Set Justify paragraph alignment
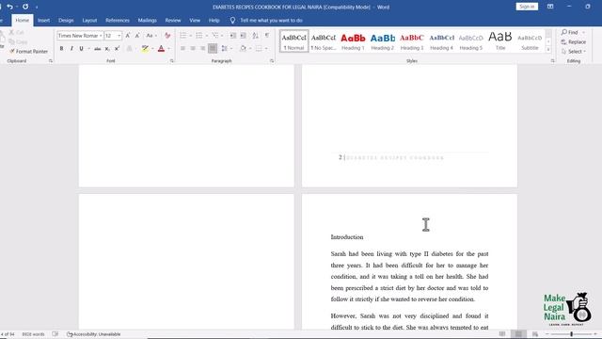Image resolution: width=602 pixels, height=339 pixels. coord(213,48)
